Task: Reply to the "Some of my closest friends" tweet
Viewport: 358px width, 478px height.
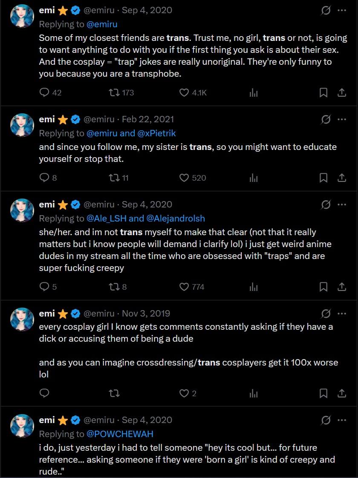Action: 45,92
